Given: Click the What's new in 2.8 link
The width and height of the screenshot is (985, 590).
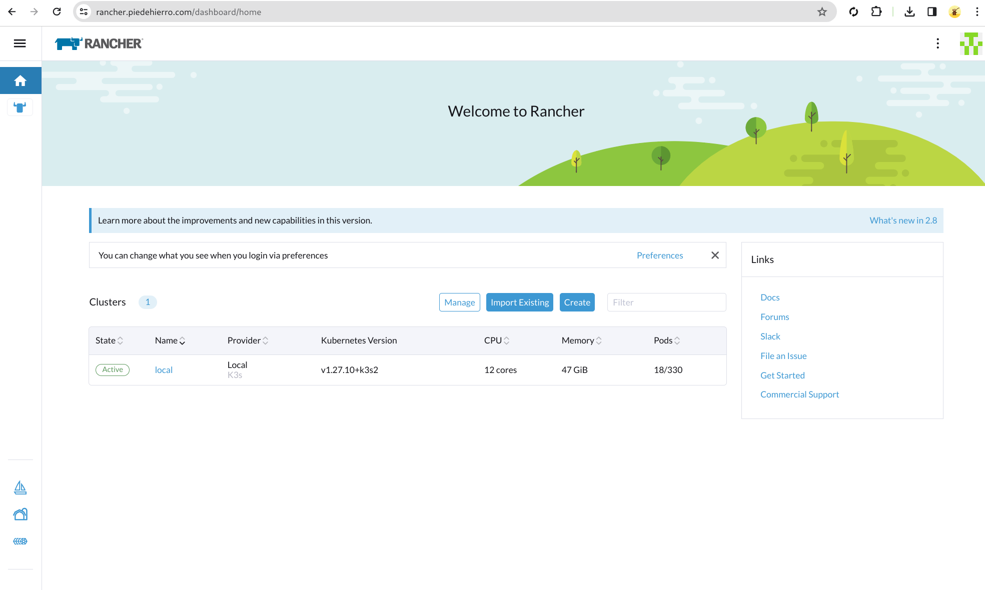Looking at the screenshot, I should click(904, 220).
